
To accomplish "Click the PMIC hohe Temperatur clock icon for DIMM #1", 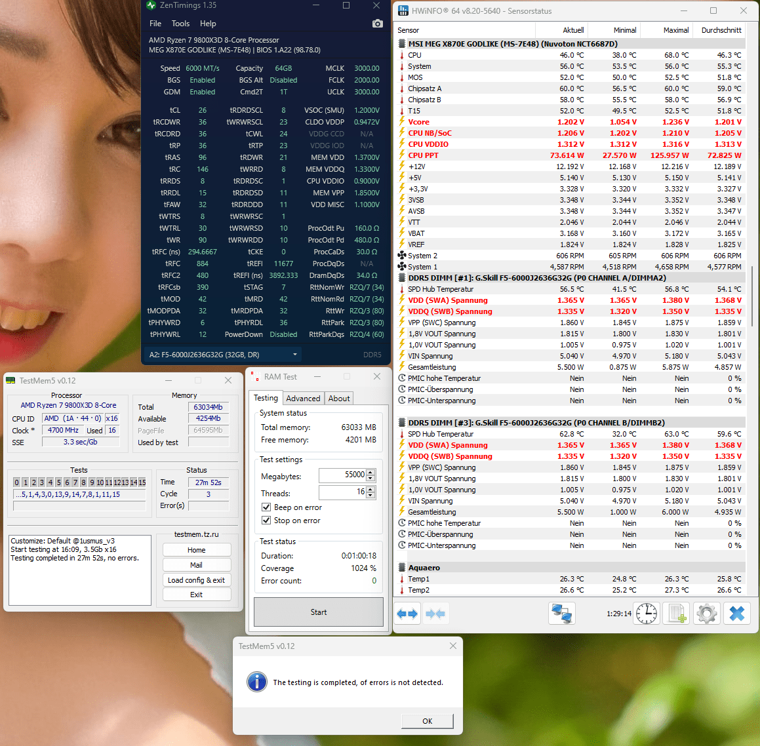I will (x=402, y=378).
